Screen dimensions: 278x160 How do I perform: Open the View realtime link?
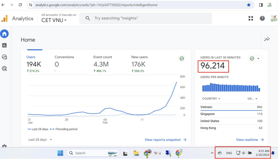click(250, 140)
